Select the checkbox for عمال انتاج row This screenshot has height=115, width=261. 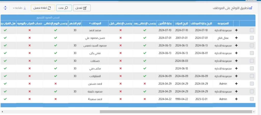[x=252, y=38]
